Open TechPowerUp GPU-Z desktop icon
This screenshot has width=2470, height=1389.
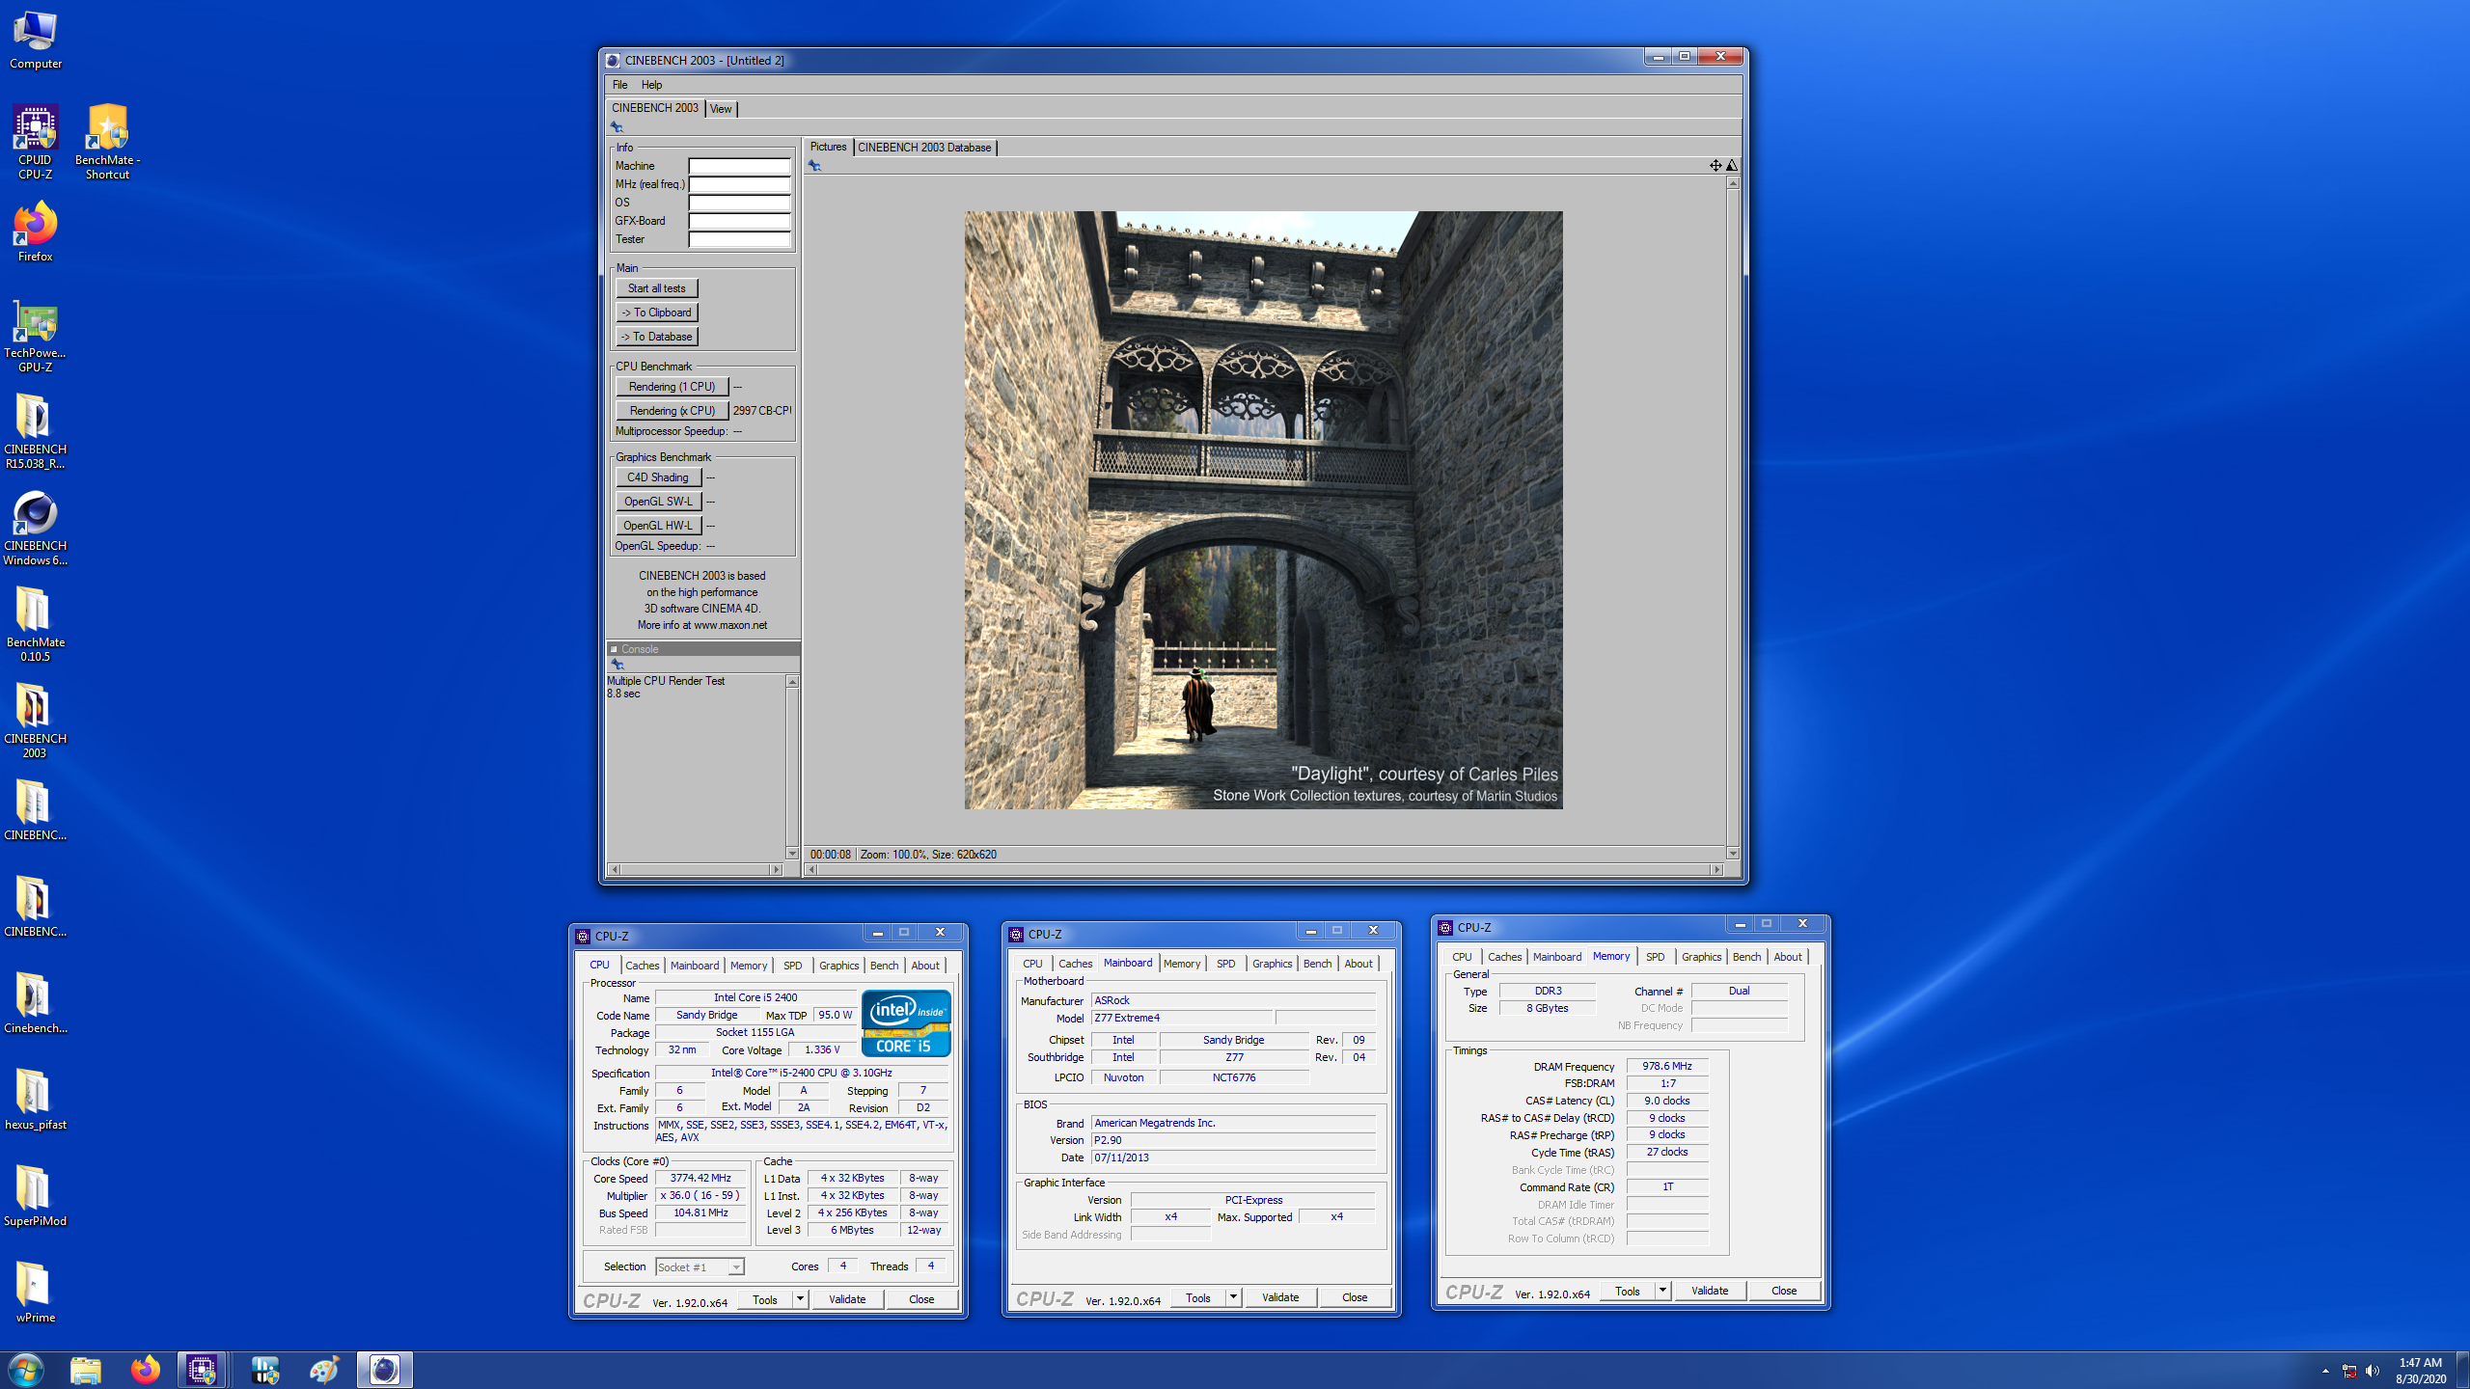[36, 336]
